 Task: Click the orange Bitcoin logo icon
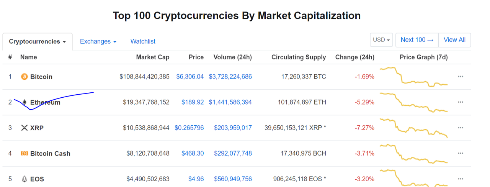tap(24, 77)
